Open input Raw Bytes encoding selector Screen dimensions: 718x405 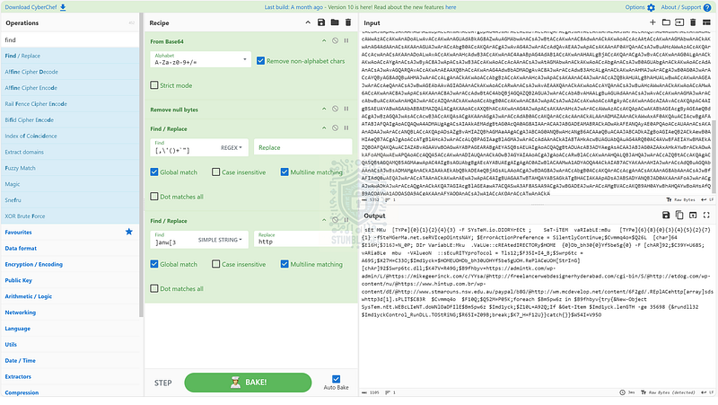click(x=680, y=199)
